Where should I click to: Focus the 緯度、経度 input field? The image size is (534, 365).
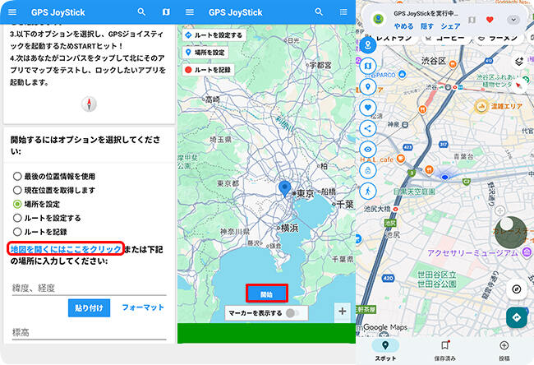click(x=90, y=289)
